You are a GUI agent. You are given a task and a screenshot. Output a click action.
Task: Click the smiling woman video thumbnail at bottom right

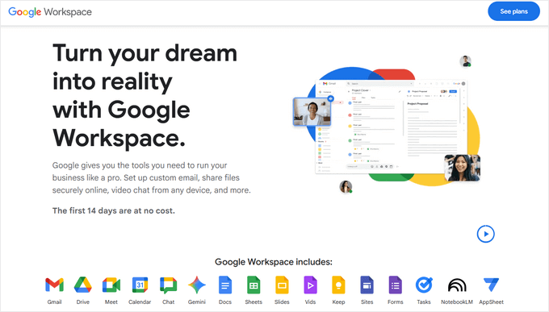point(462,168)
